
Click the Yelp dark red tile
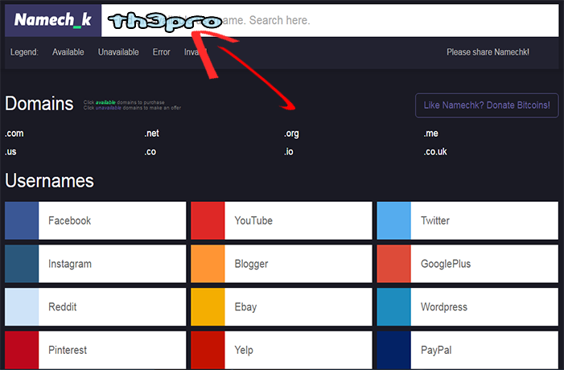[x=208, y=350]
